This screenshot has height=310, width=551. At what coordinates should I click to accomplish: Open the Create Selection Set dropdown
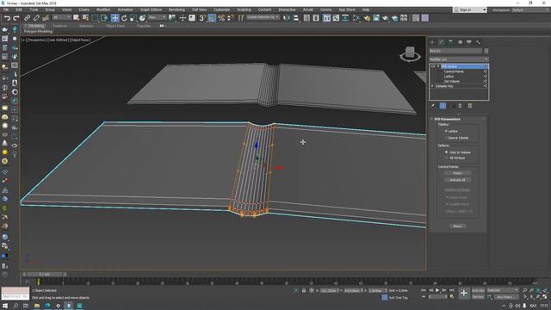263,17
